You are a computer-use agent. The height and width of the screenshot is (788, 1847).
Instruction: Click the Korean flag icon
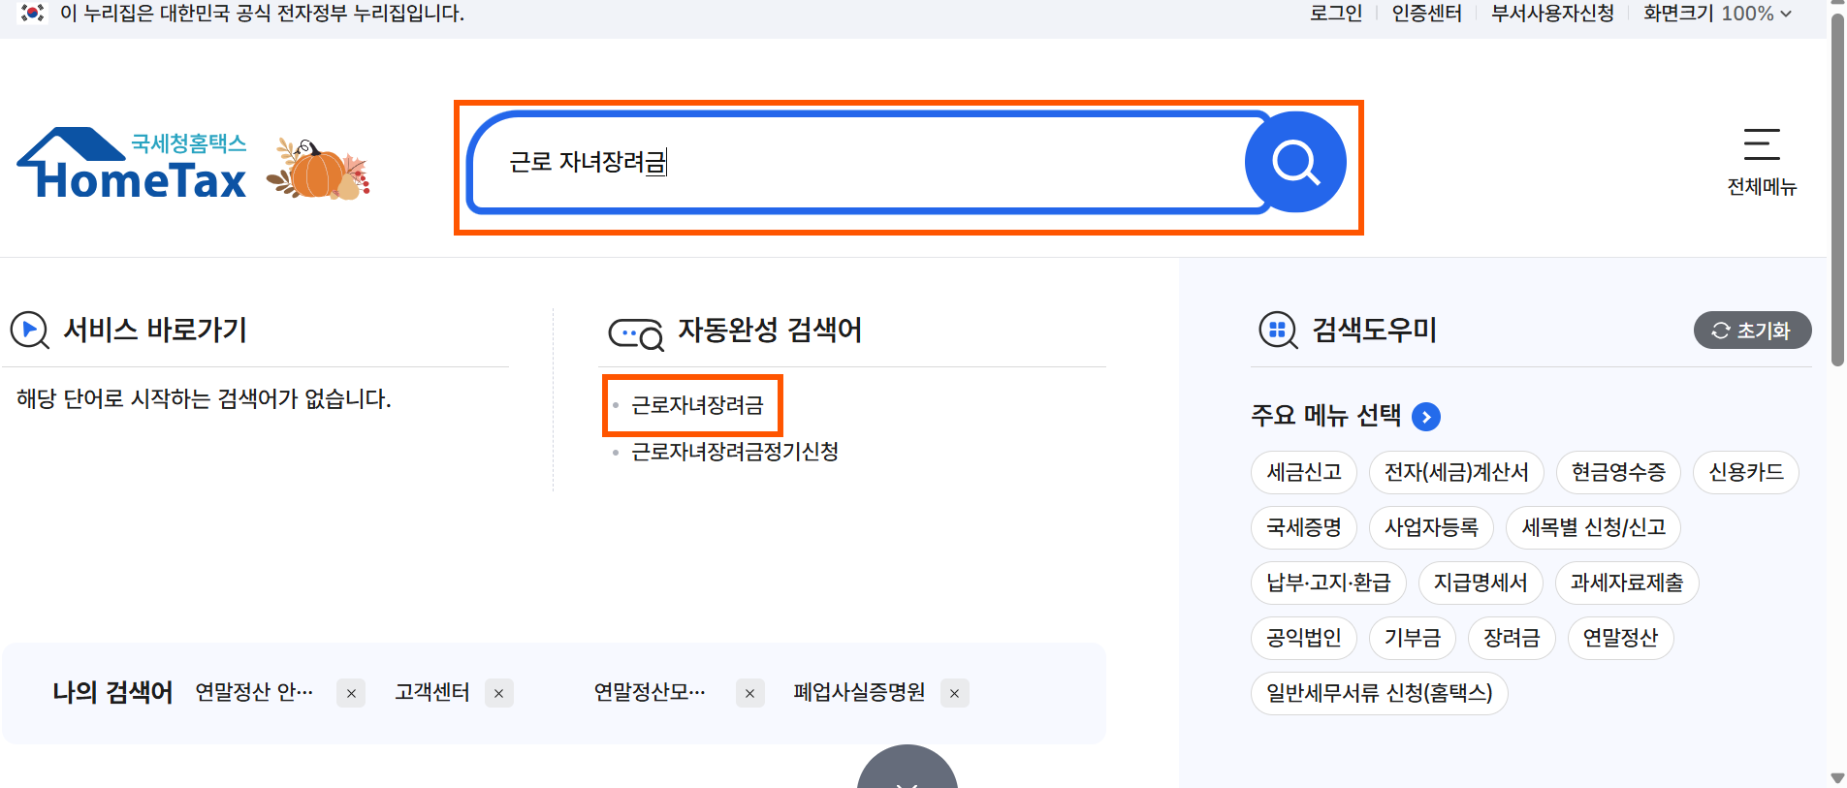(32, 13)
